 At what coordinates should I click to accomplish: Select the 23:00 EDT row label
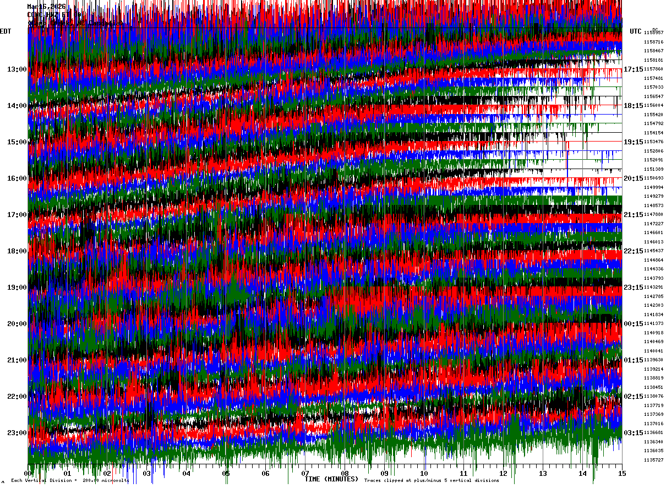pos(17,433)
